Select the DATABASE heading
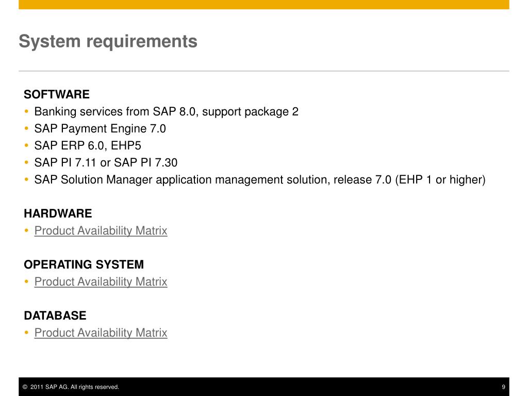The width and height of the screenshot is (528, 396). tap(55, 316)
